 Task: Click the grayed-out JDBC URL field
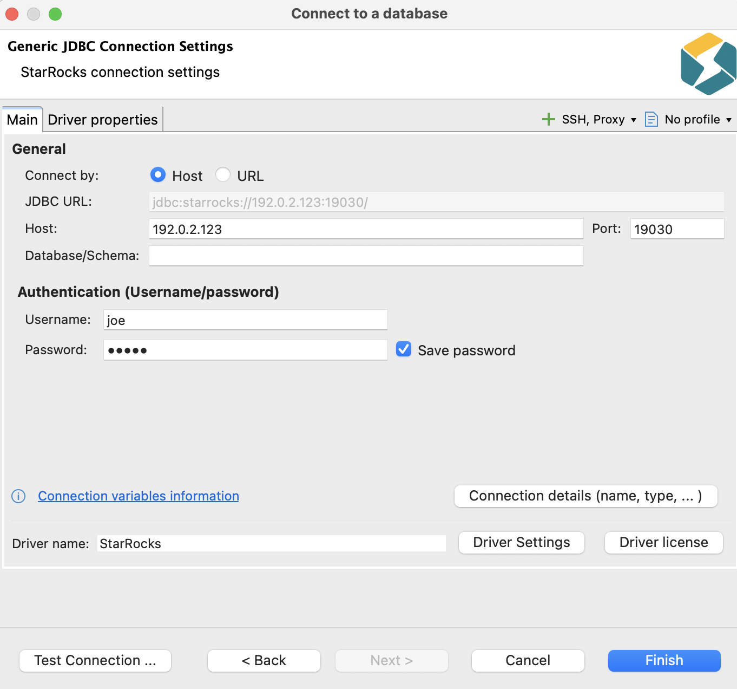point(437,201)
